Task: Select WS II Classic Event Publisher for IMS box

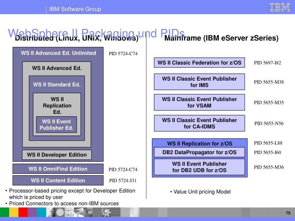Action: (x=199, y=82)
